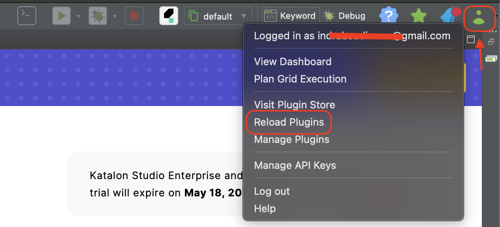Switch to the Keyword perspective

[291, 16]
